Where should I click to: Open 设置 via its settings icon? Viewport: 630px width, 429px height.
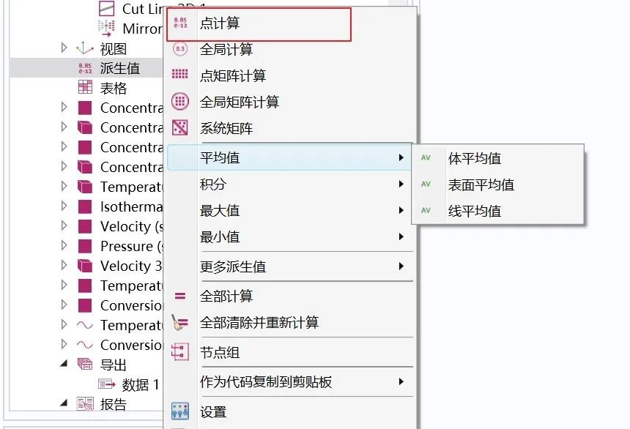click(x=180, y=411)
